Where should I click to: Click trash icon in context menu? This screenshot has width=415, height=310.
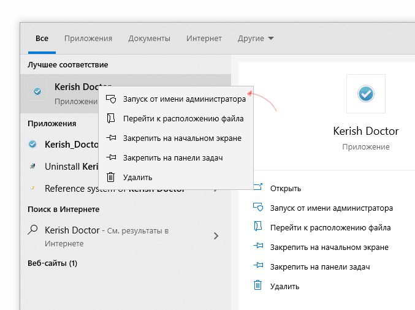tap(110, 177)
